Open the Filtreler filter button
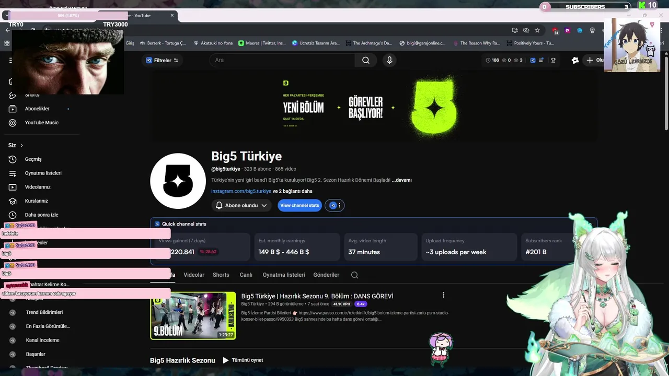Image resolution: width=669 pixels, height=376 pixels. tap(163, 60)
